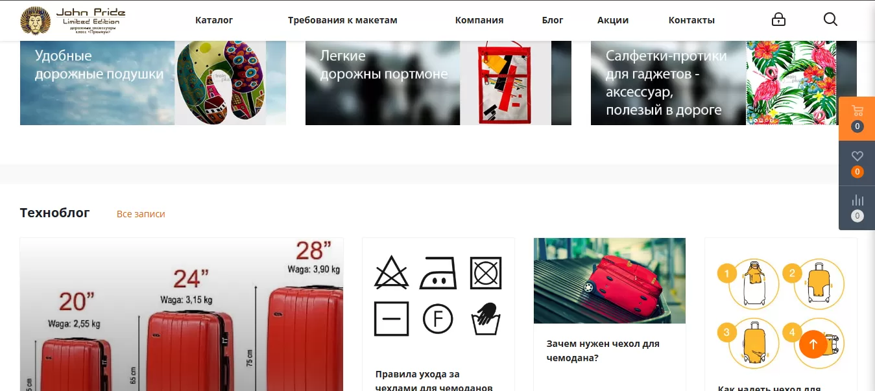Open Требования к макетам menu item

pyautogui.click(x=342, y=20)
